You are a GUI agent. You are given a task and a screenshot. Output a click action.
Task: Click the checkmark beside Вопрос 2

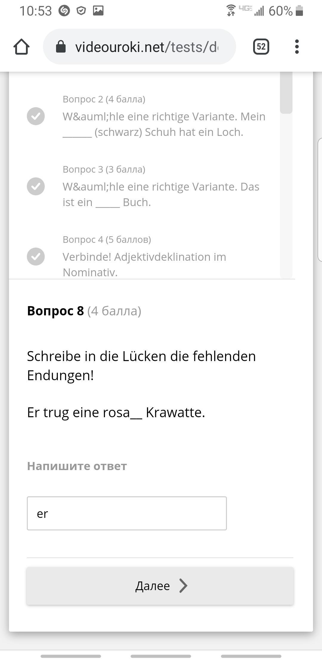tap(36, 116)
